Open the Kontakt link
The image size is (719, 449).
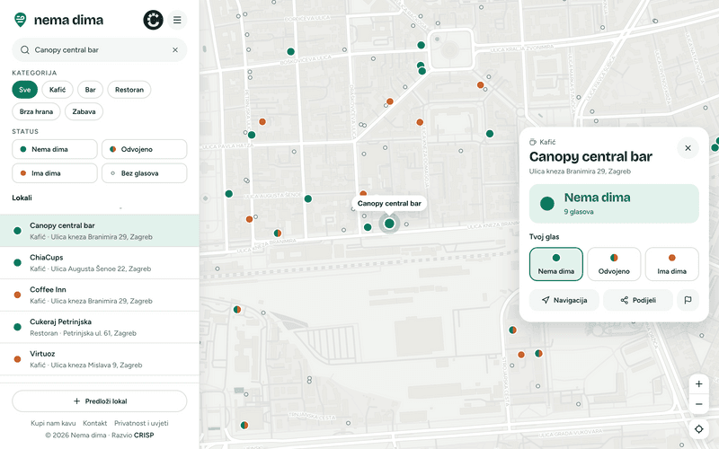[x=95, y=423]
